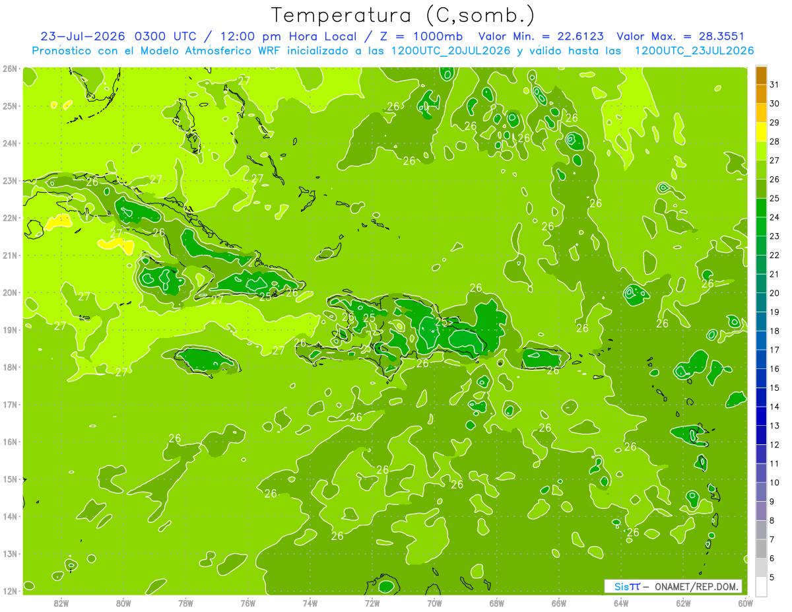This screenshot has width=792, height=612.
Task: Click the 74W longitude axis label
Action: 310,603
